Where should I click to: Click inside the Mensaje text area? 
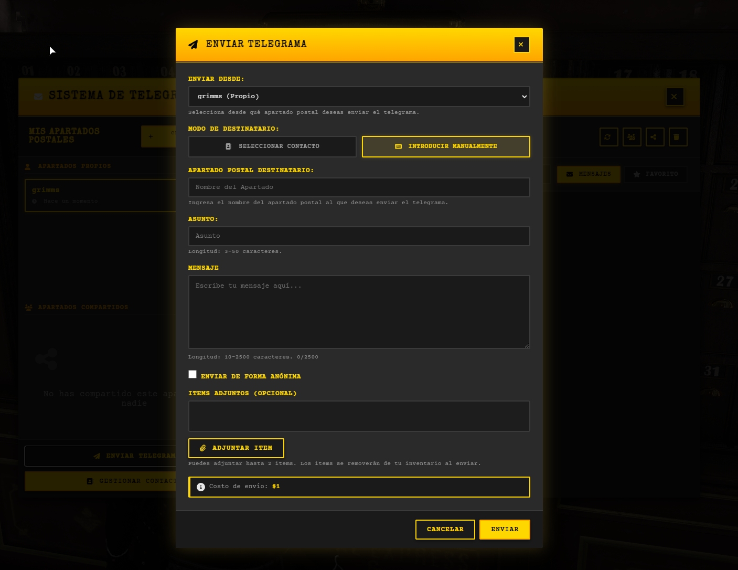click(359, 312)
